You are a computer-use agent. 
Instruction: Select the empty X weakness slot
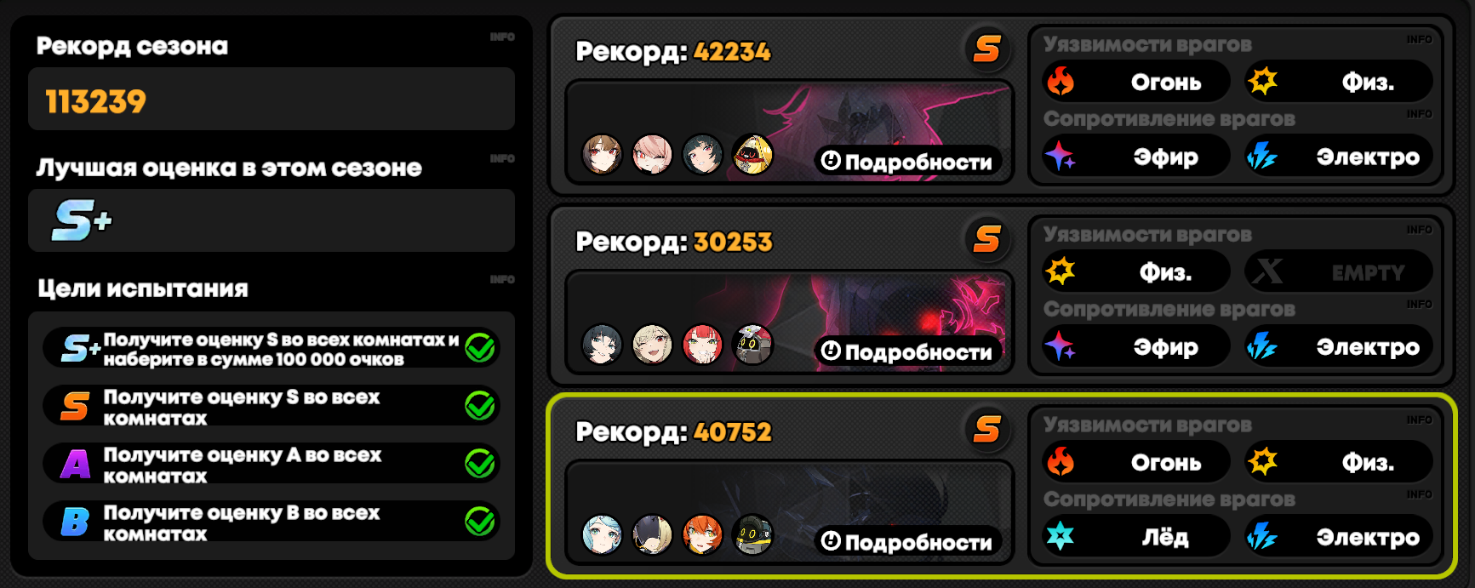(x=1338, y=271)
